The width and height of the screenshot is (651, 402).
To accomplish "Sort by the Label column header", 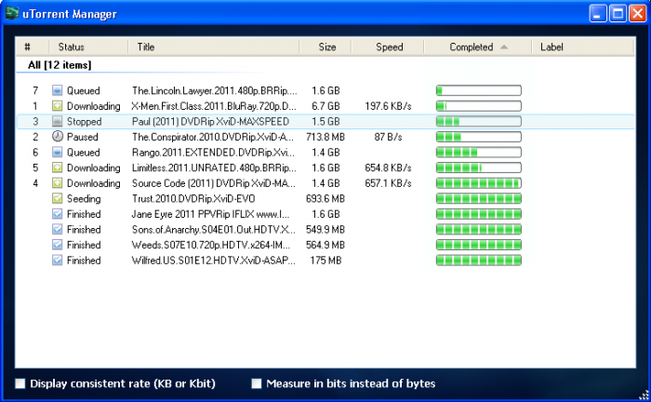I will click(x=583, y=47).
